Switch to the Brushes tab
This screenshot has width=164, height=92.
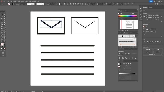125,33
